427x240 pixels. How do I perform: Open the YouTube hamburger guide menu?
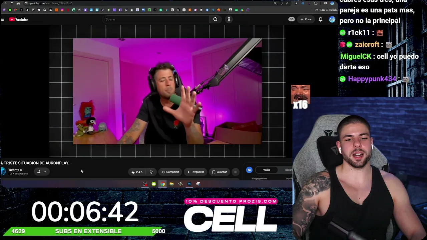2,19
